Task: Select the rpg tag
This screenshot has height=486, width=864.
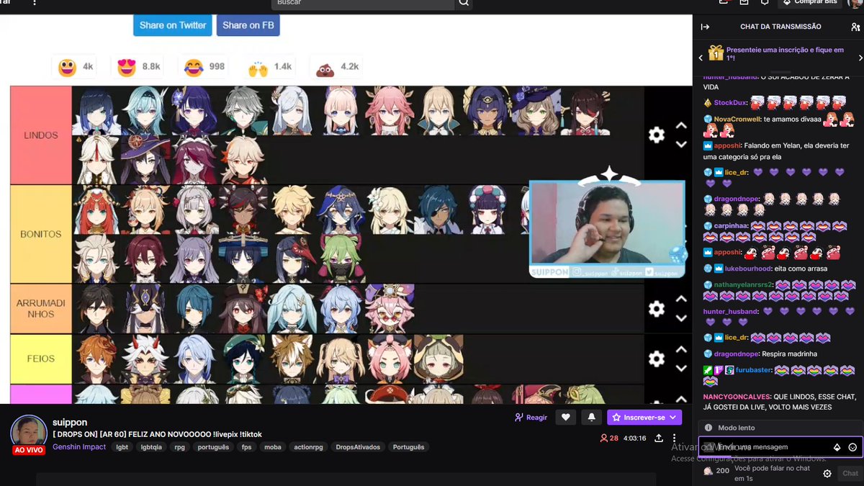Action: tap(179, 447)
